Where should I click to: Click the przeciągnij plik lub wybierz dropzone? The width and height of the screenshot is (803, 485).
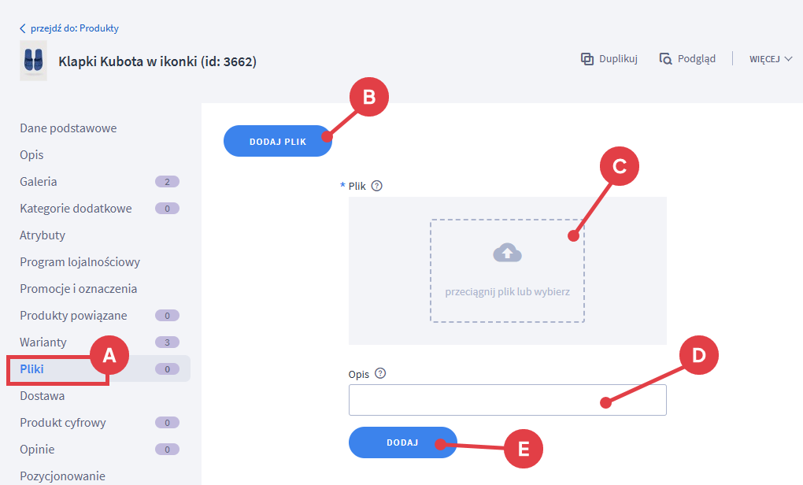pyautogui.click(x=507, y=271)
